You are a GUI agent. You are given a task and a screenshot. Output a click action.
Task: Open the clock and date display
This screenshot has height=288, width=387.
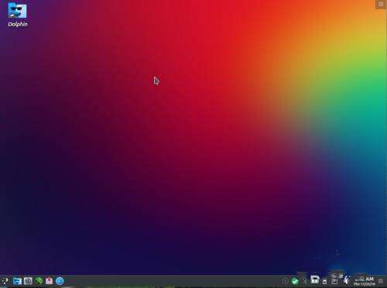[x=365, y=281]
